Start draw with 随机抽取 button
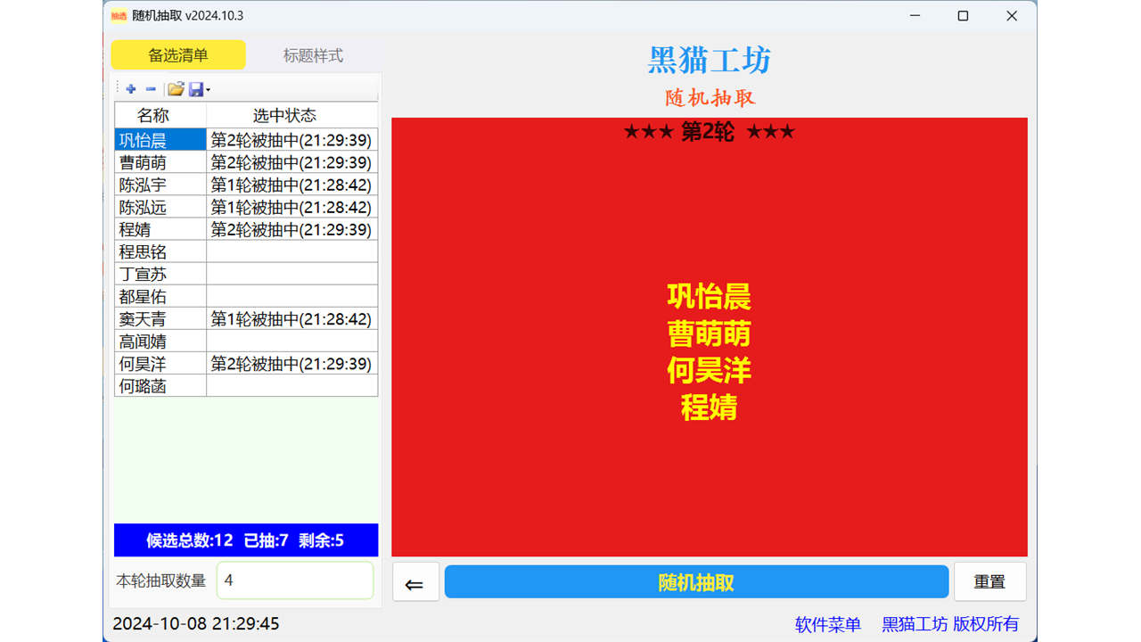Screen dimensions: 1141x642 696,582
